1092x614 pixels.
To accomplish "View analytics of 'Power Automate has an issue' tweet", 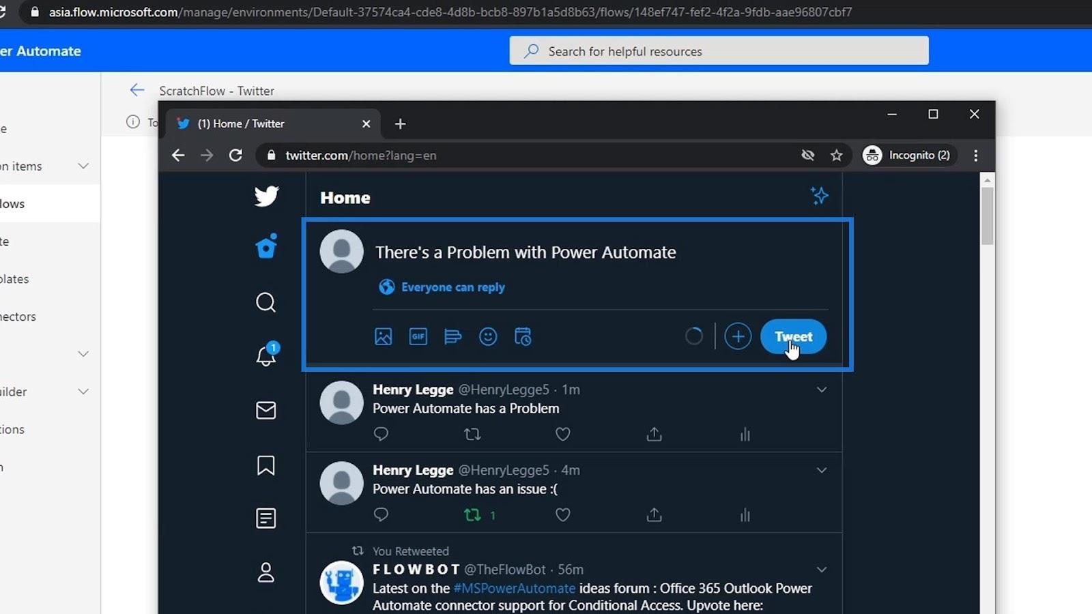I will [x=745, y=514].
